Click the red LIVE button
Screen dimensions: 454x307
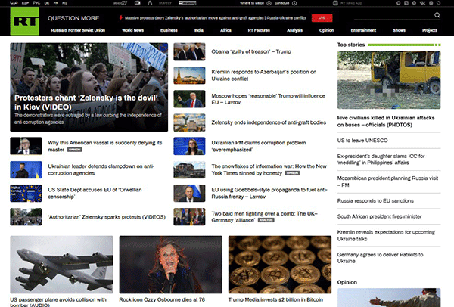tap(322, 18)
